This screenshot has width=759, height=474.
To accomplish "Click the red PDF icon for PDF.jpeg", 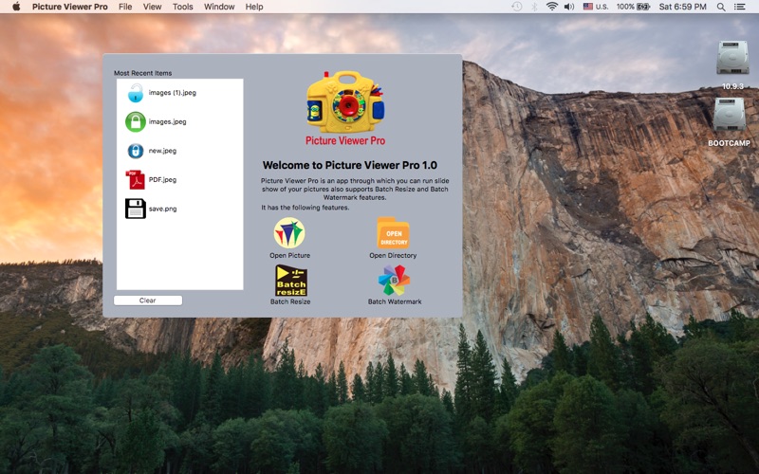I will (135, 180).
